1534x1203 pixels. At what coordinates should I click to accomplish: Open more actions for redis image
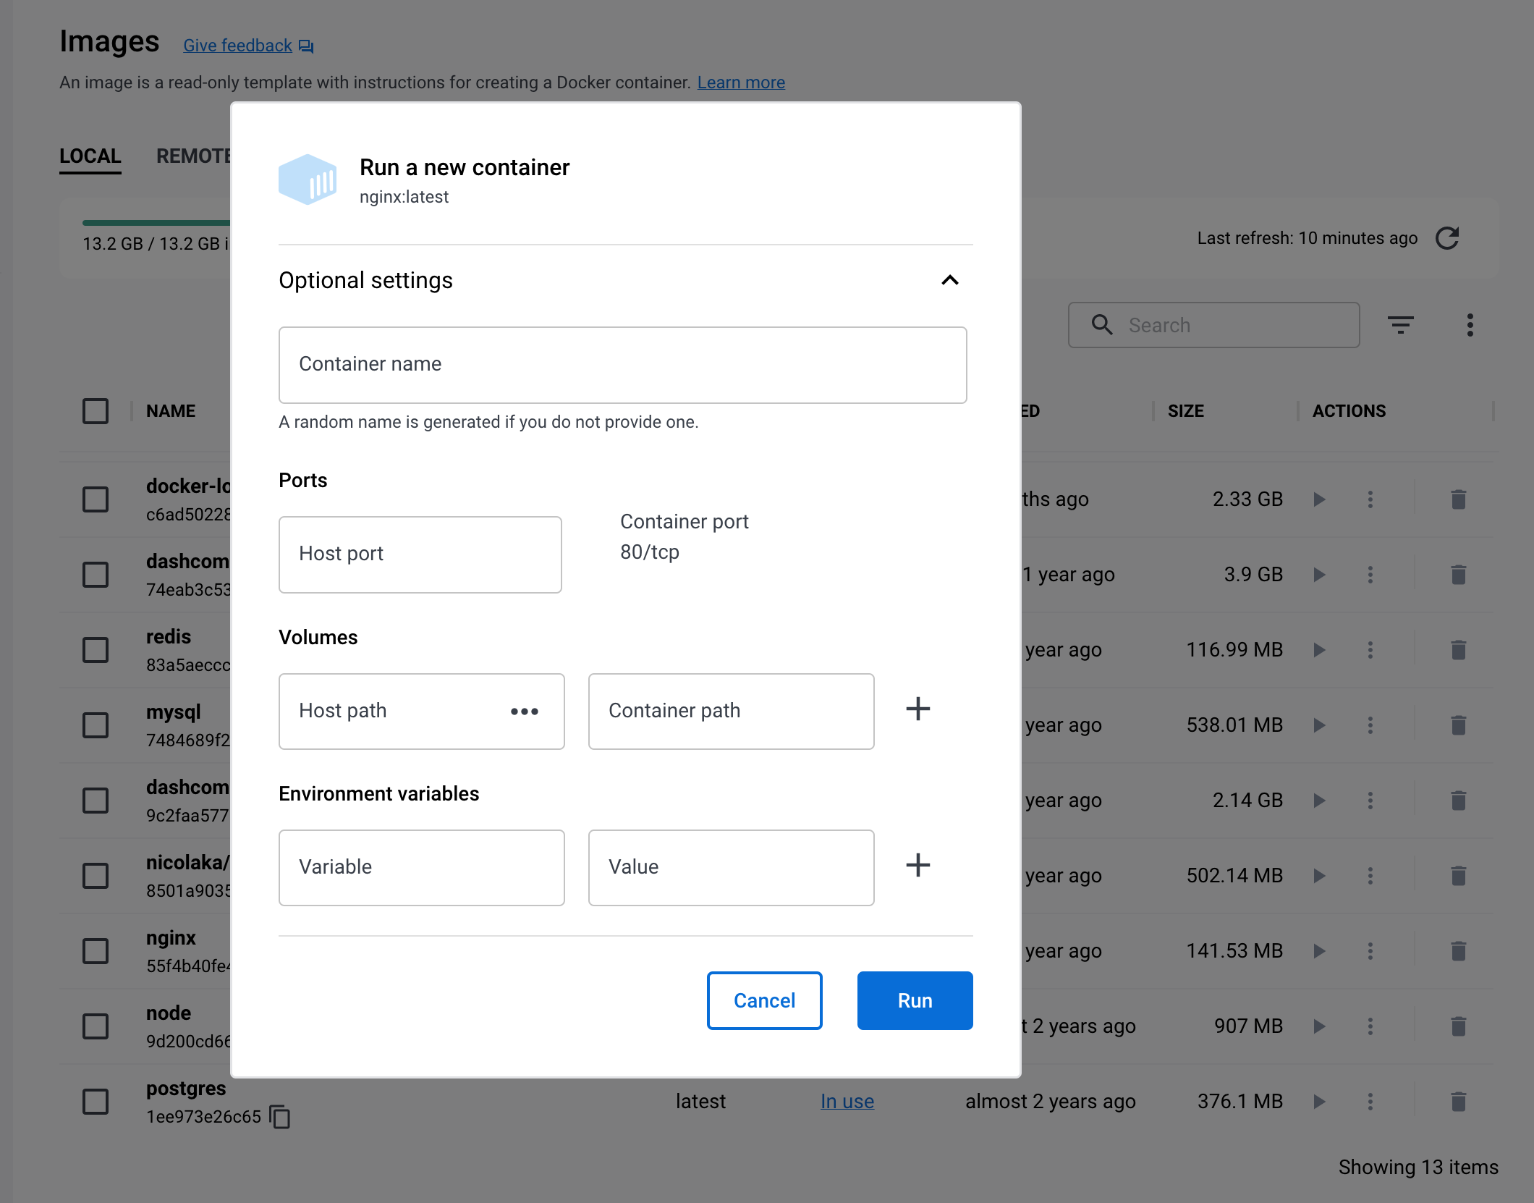1370,650
